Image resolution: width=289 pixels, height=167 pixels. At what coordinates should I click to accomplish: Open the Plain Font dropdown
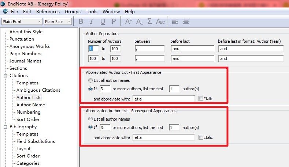tap(22, 22)
